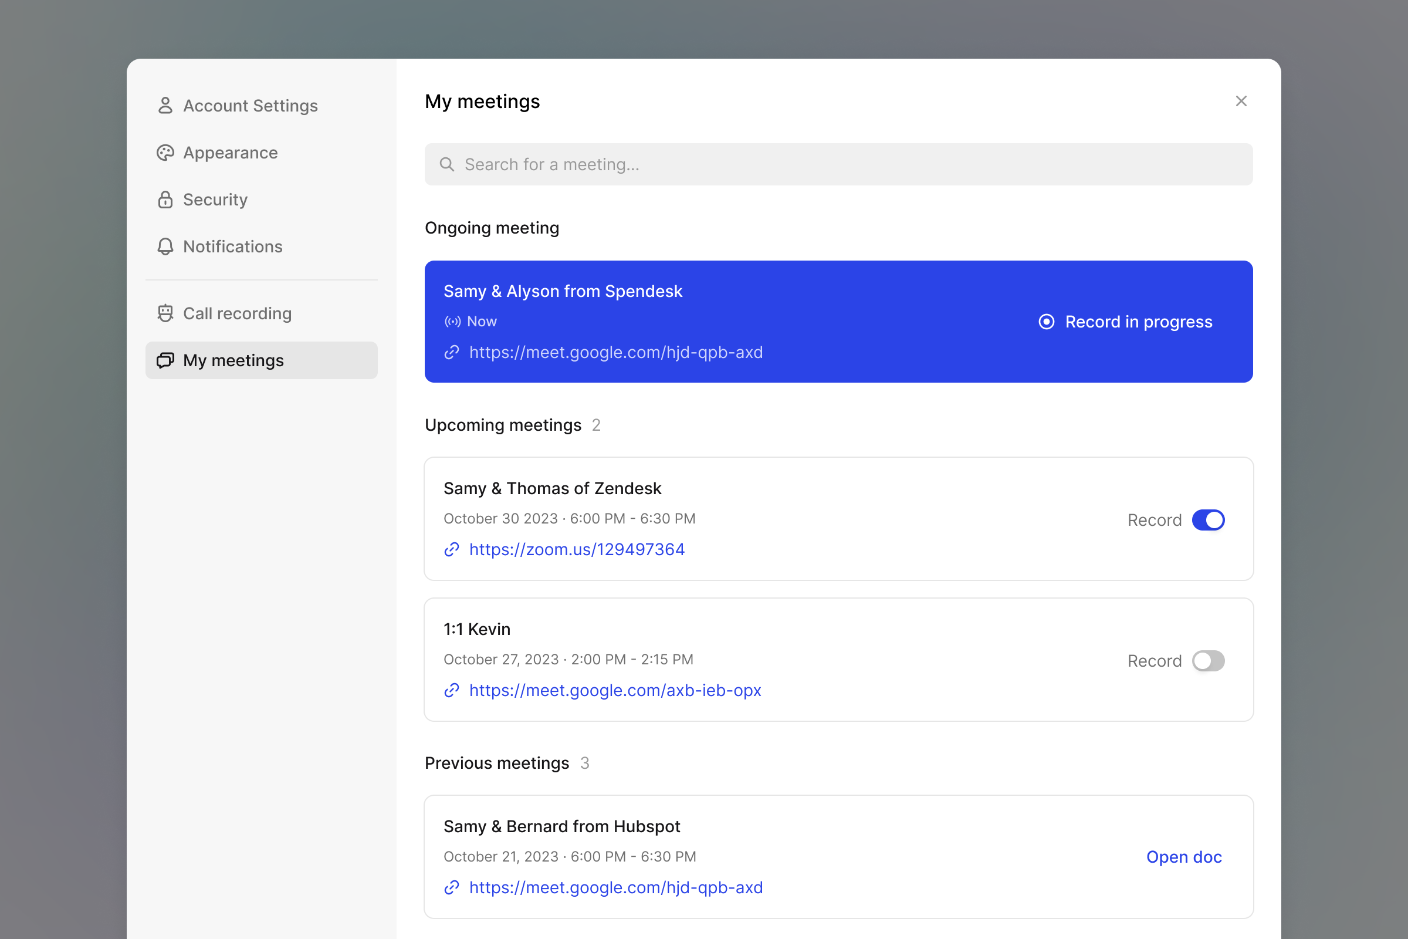Click the Record label in 1:1 Kevin card
Screen dimensions: 1408x939
(1155, 661)
